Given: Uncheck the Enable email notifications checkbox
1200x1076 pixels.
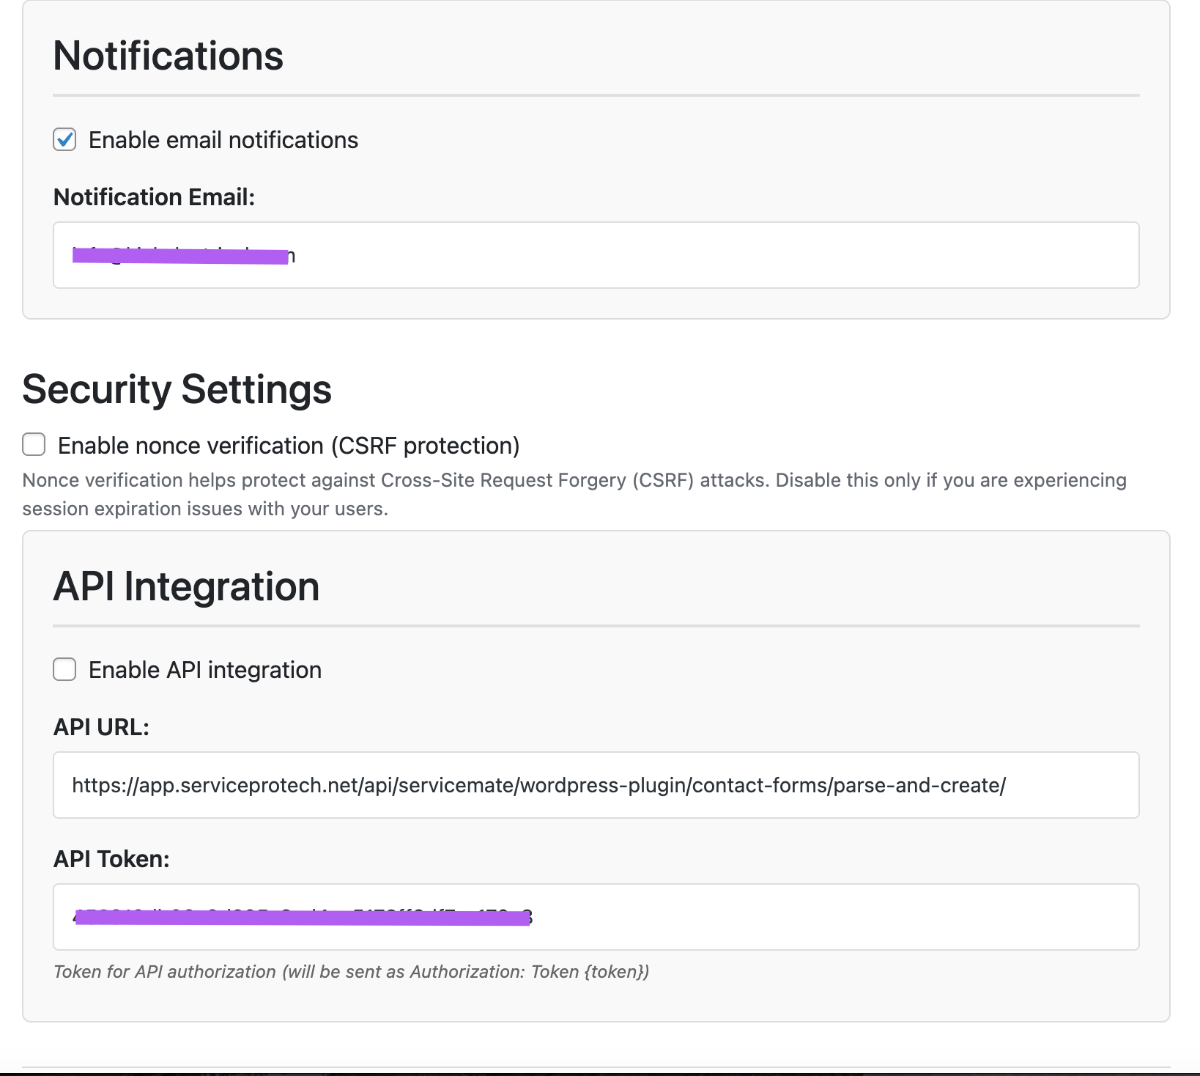Looking at the screenshot, I should (x=64, y=139).
